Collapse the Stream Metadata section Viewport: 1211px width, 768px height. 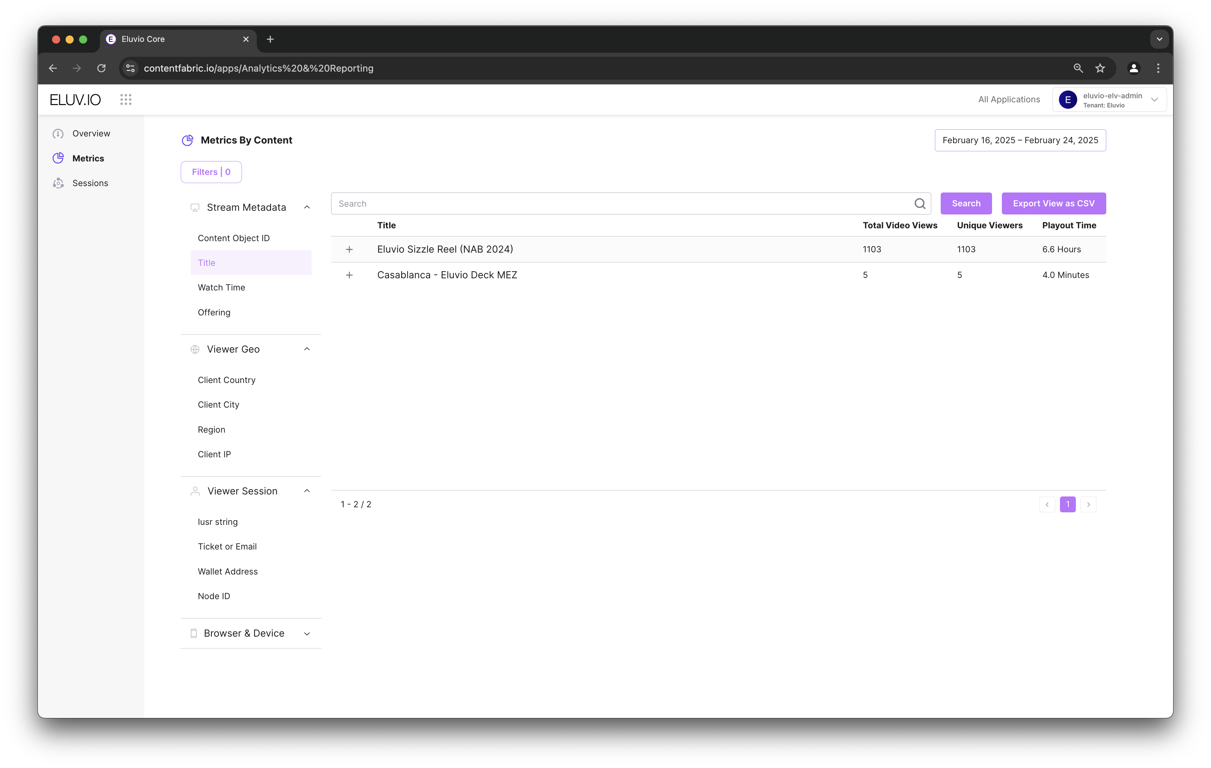[307, 208]
